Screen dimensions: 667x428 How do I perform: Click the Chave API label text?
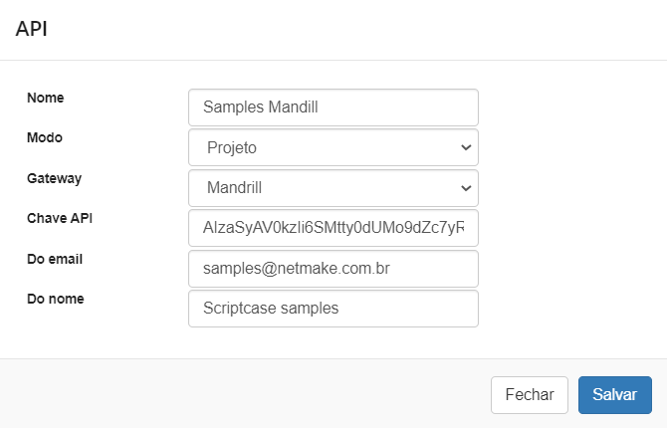click(x=60, y=218)
